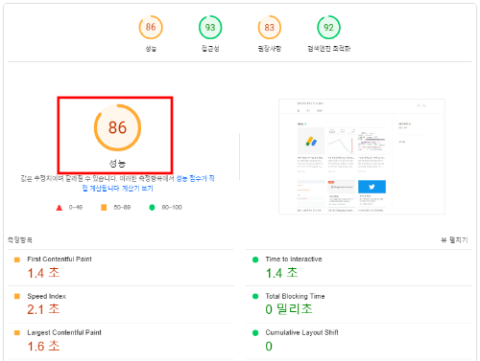Click the orange square beside First Contentful Paint
The height and width of the screenshot is (361, 480).
click(17, 259)
